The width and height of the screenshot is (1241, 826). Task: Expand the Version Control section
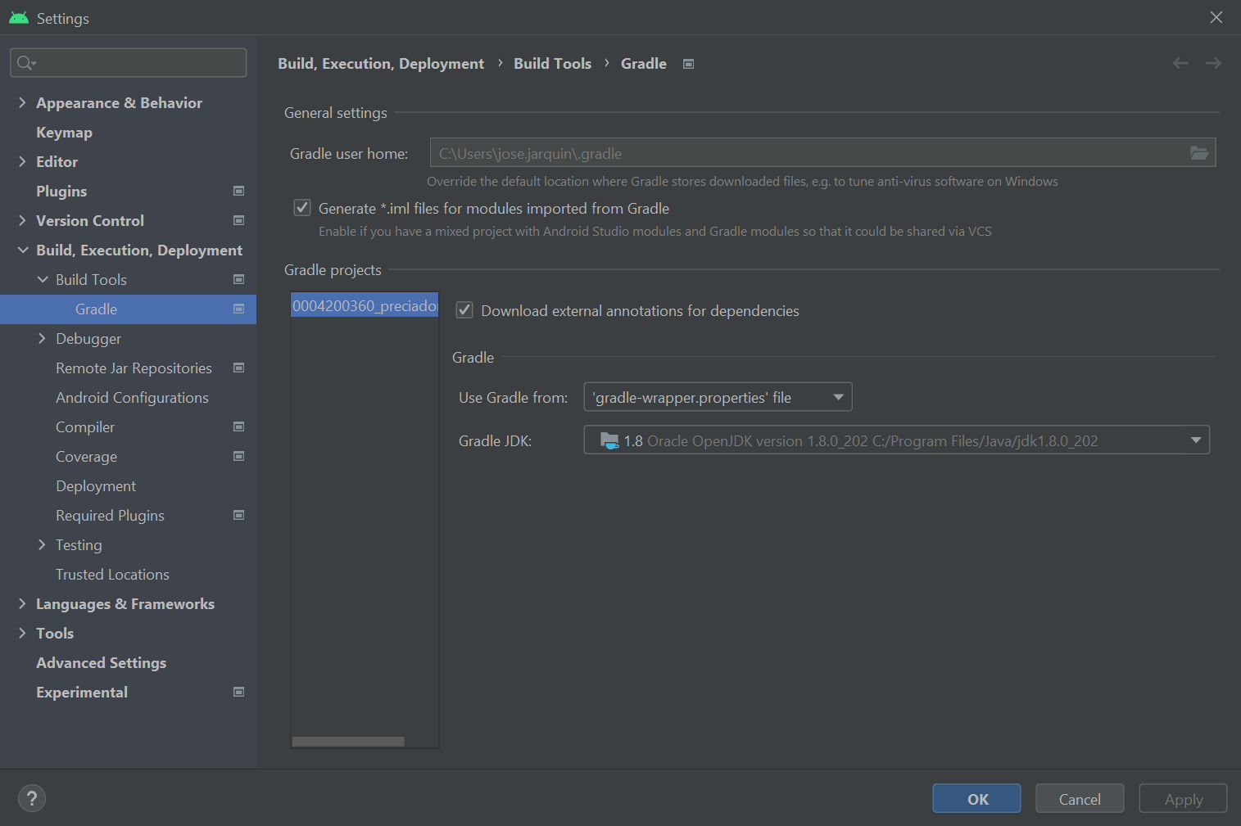coord(22,220)
